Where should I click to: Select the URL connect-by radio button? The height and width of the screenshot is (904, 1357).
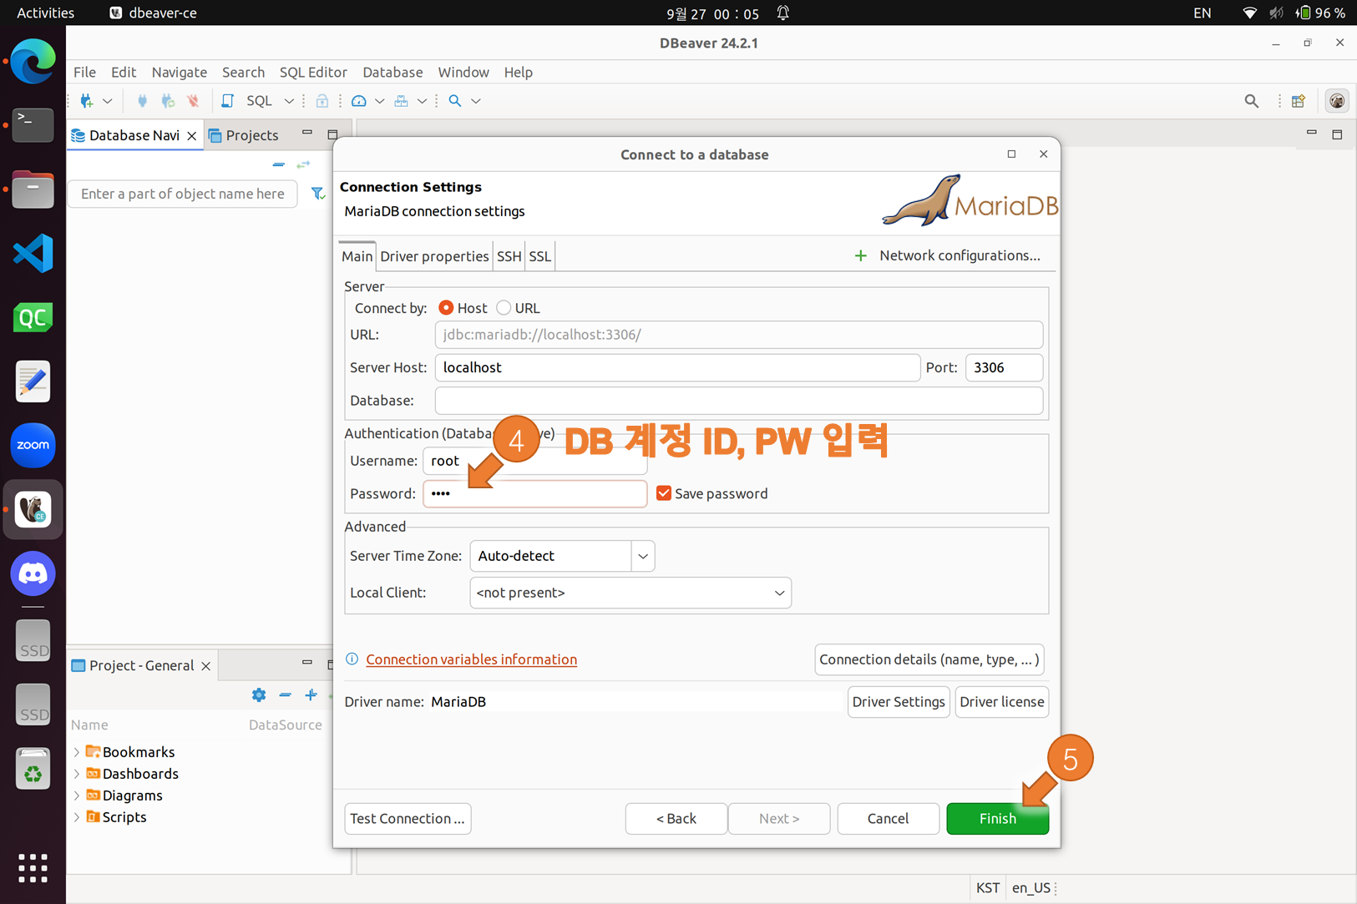pyautogui.click(x=504, y=308)
